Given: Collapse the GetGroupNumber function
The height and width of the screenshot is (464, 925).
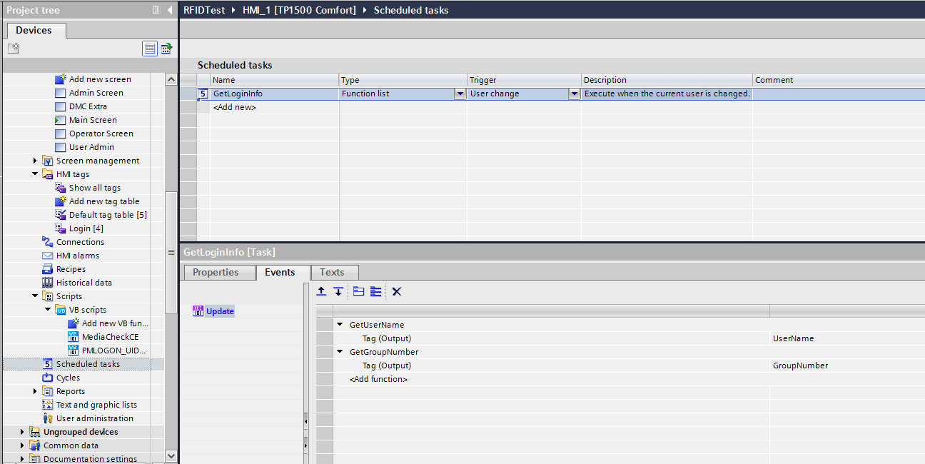Looking at the screenshot, I should tap(340, 352).
